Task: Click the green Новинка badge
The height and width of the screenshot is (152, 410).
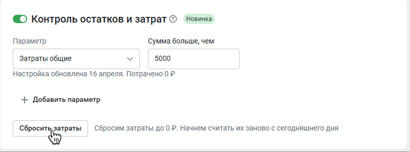Action: tap(199, 19)
